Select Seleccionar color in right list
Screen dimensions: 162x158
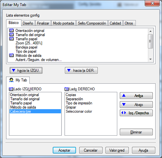[x=79, y=111]
